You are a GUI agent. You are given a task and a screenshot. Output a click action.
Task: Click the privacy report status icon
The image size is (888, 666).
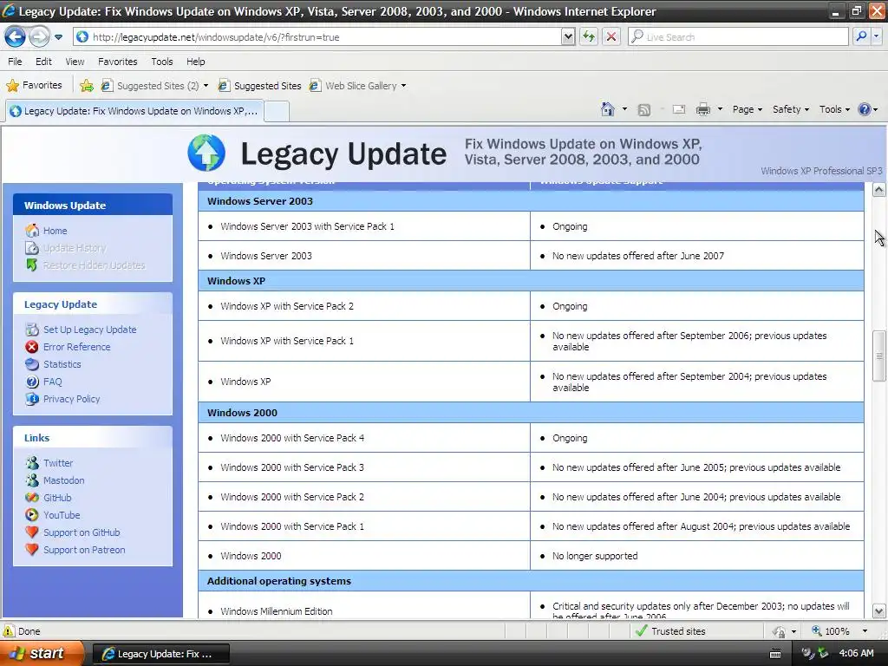click(x=780, y=631)
